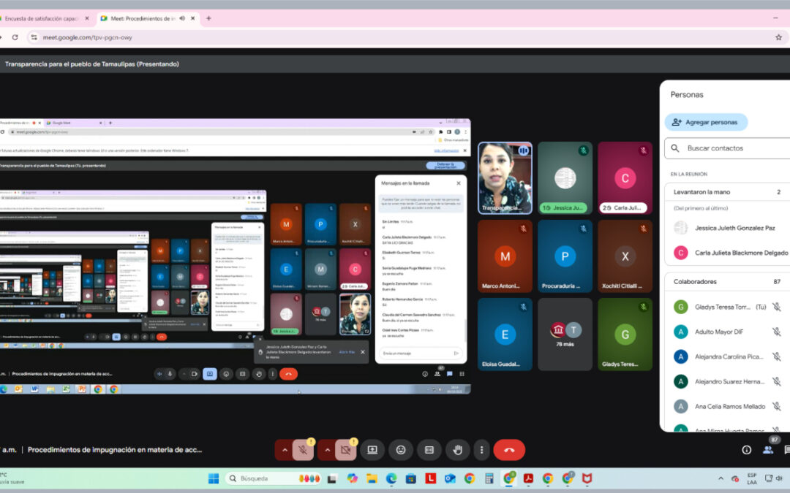This screenshot has width=790, height=493.
Task: Open more options three-dot menu
Action: pyautogui.click(x=481, y=450)
